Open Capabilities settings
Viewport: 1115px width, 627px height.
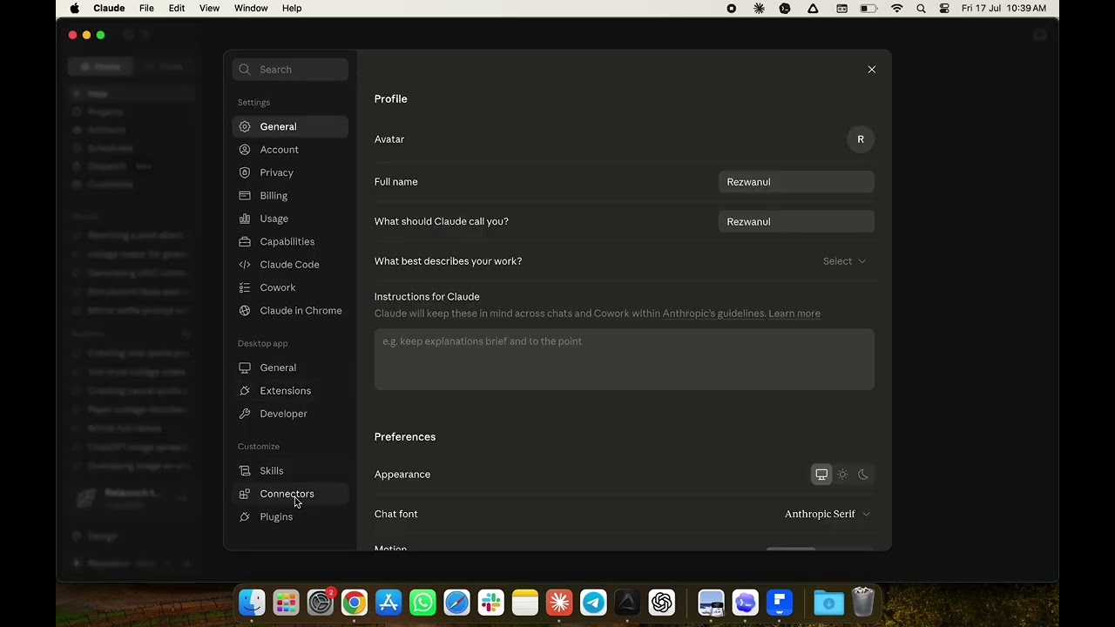(x=290, y=241)
